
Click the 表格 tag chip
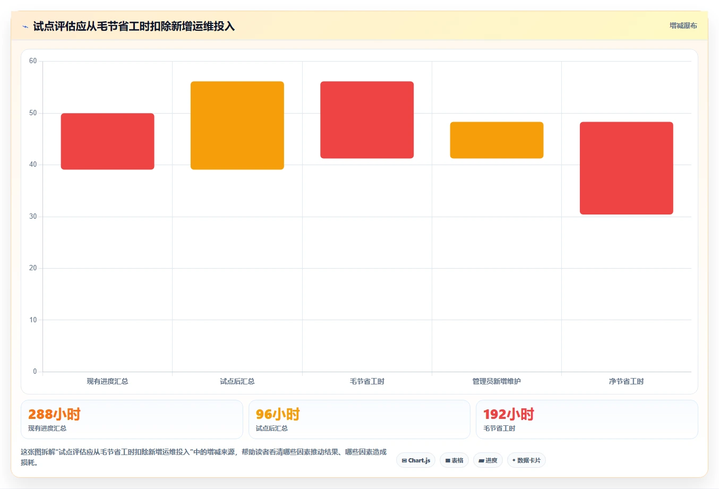[x=454, y=460]
